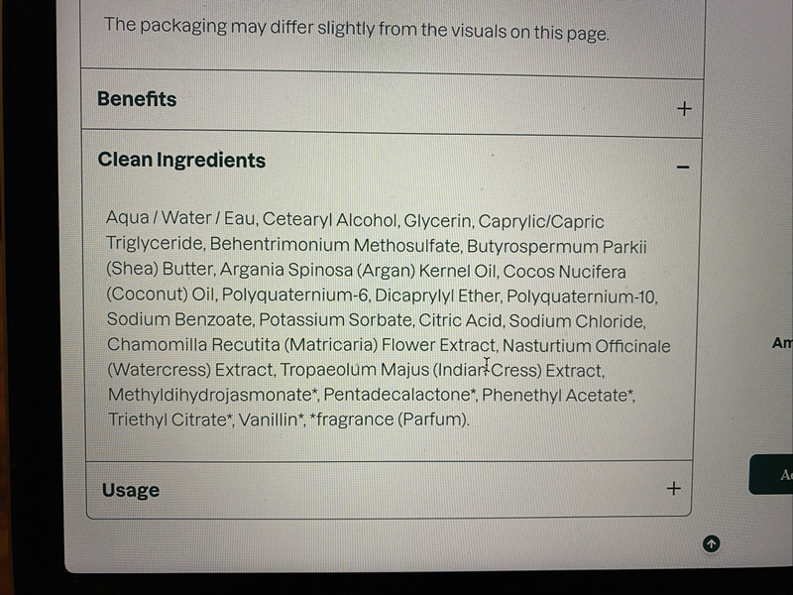
Task: Open the Benefits accordion heading
Action: (x=137, y=99)
